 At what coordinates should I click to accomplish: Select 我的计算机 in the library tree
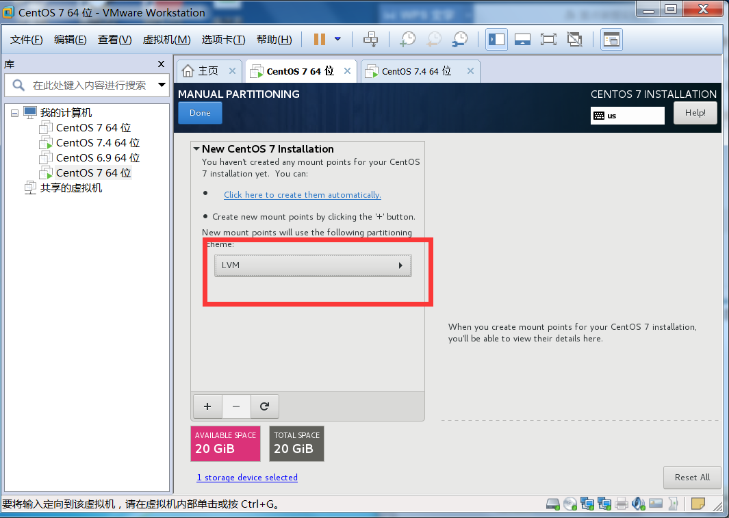(x=66, y=112)
